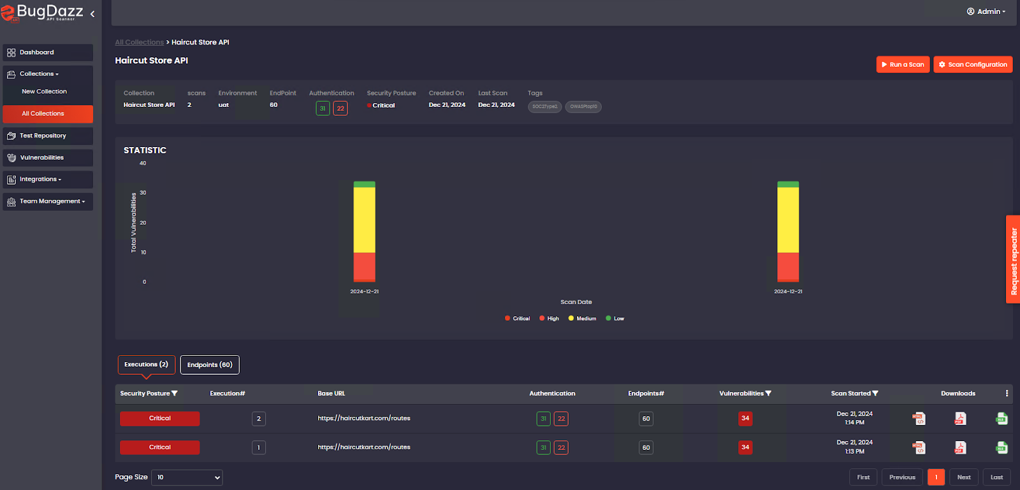Click green 31 authentication badge in collection summary
Screen dimensions: 1020x490
(x=323, y=108)
